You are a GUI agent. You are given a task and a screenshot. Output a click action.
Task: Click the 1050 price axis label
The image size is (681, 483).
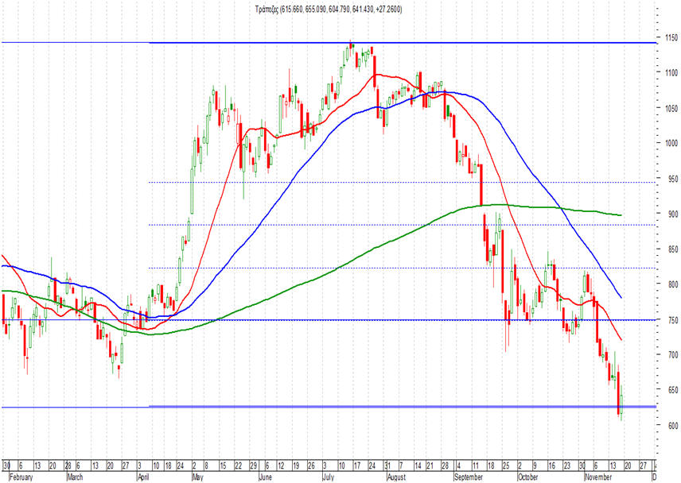pyautogui.click(x=671, y=108)
